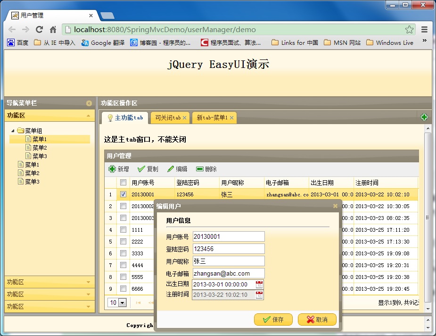Click the 电子邮箱 email input field
436x336 pixels.
coord(229,273)
